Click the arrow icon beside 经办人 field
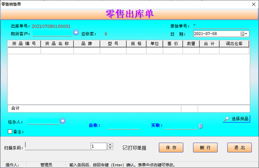The width and height of the screenshot is (259, 168). click(x=63, y=121)
